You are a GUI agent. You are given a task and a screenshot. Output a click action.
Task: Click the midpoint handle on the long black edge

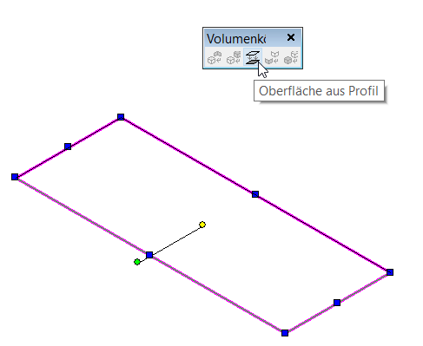pyautogui.click(x=255, y=194)
